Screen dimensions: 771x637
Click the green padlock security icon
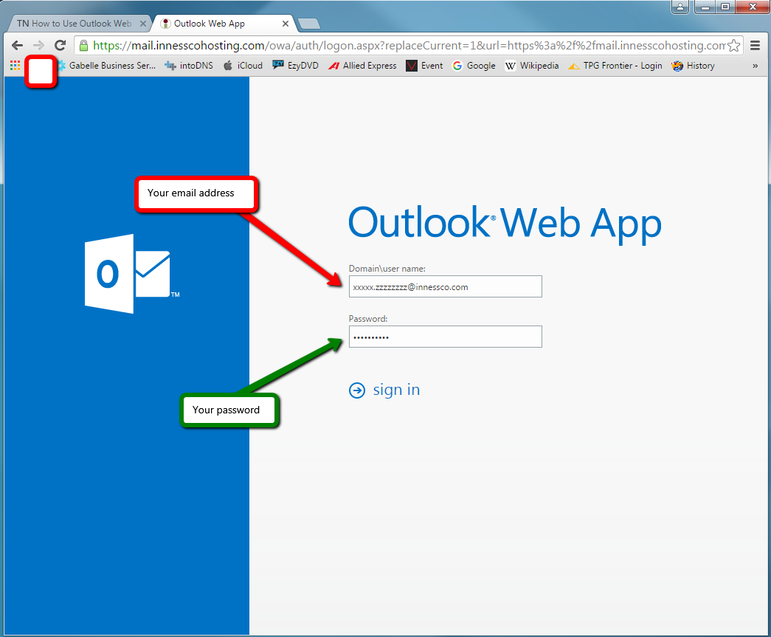coord(83,46)
